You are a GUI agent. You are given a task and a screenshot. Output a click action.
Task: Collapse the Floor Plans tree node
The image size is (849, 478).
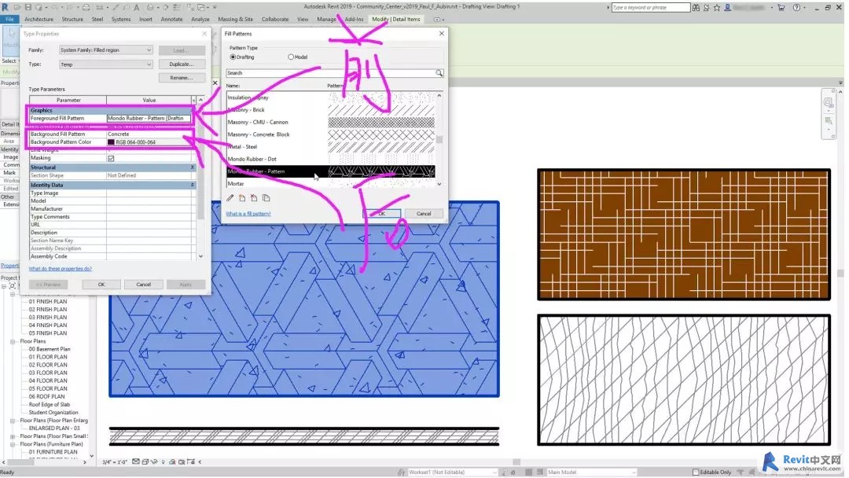(13, 341)
